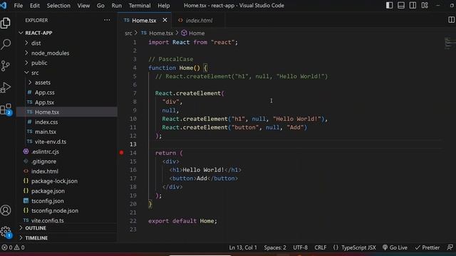Toggle bottom panel layout icon

(x=401, y=5)
